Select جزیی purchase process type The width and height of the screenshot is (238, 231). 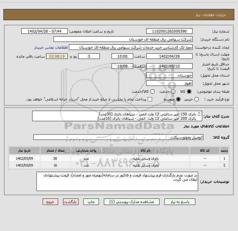tap(197, 99)
